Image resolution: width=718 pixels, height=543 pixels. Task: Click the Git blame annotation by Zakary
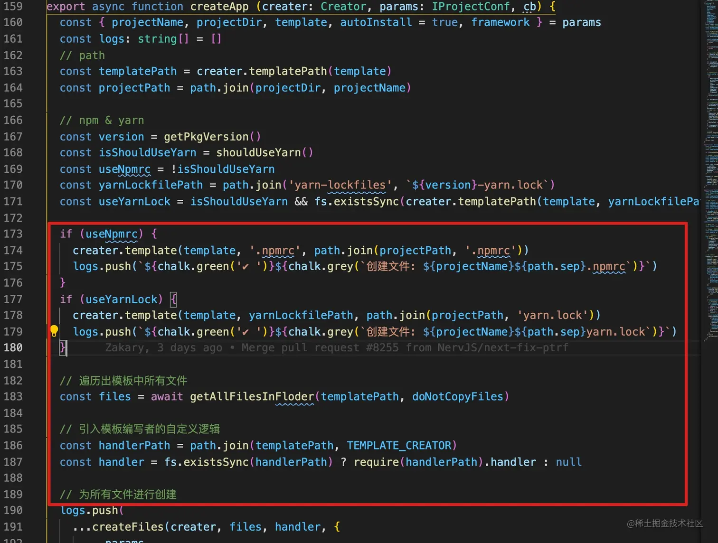point(336,348)
